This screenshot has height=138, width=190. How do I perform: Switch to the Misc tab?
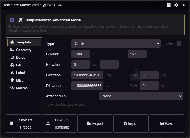click(24, 80)
